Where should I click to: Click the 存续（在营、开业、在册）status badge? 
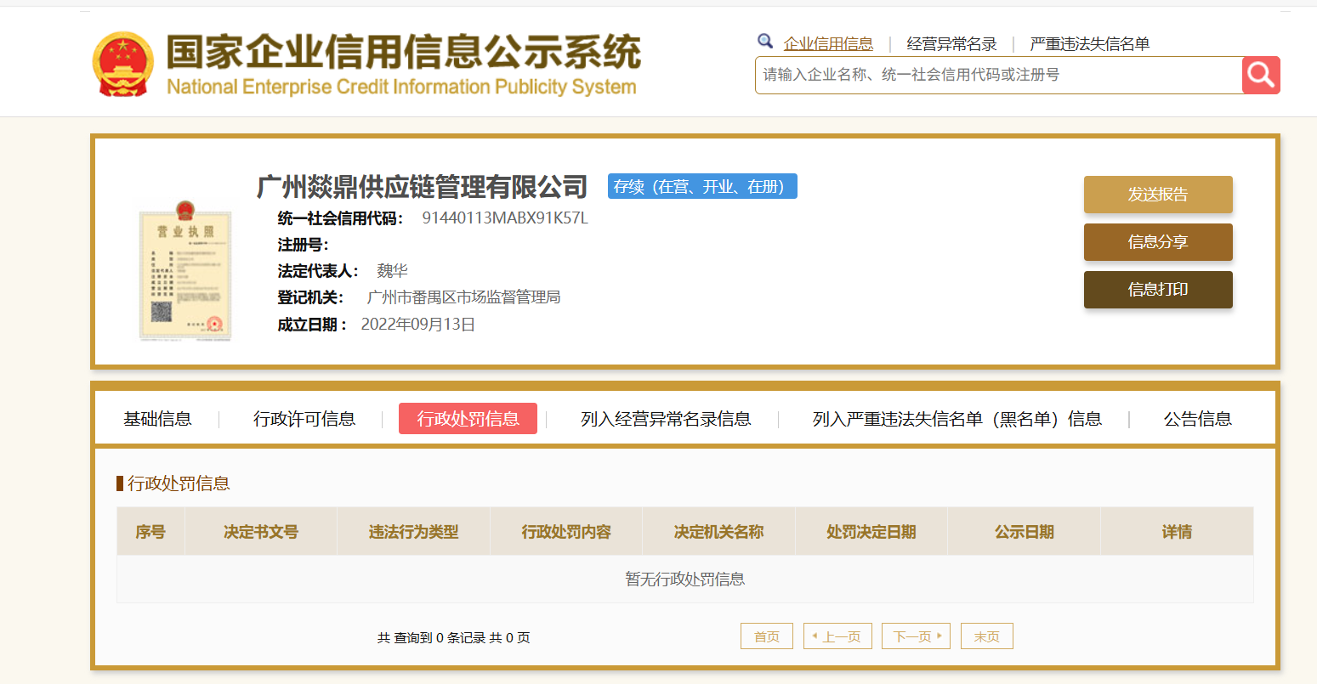pyautogui.click(x=702, y=186)
